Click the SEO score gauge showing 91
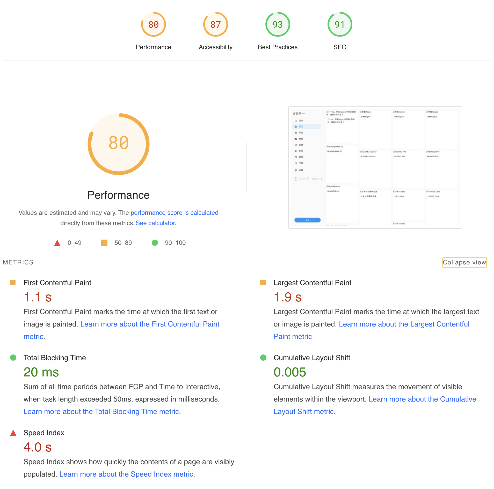 340,25
